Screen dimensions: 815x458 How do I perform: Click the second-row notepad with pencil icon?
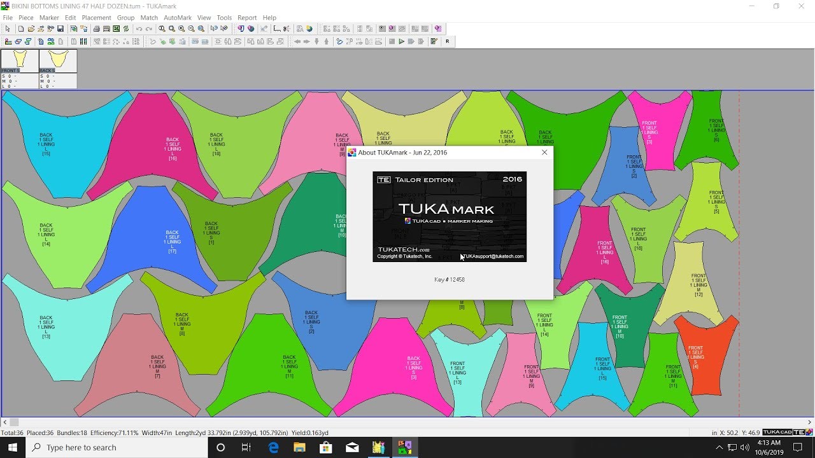tap(434, 41)
